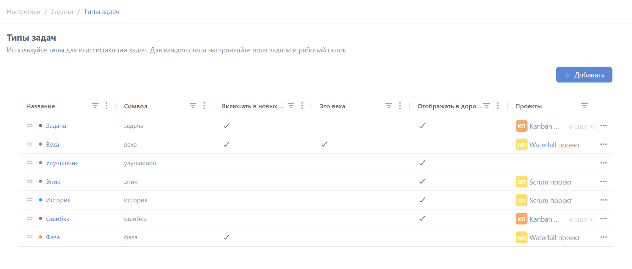Open more actions menu for История row

[603, 200]
